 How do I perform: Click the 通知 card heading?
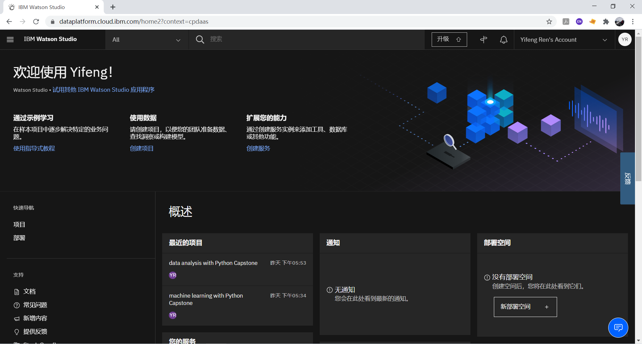pos(333,243)
